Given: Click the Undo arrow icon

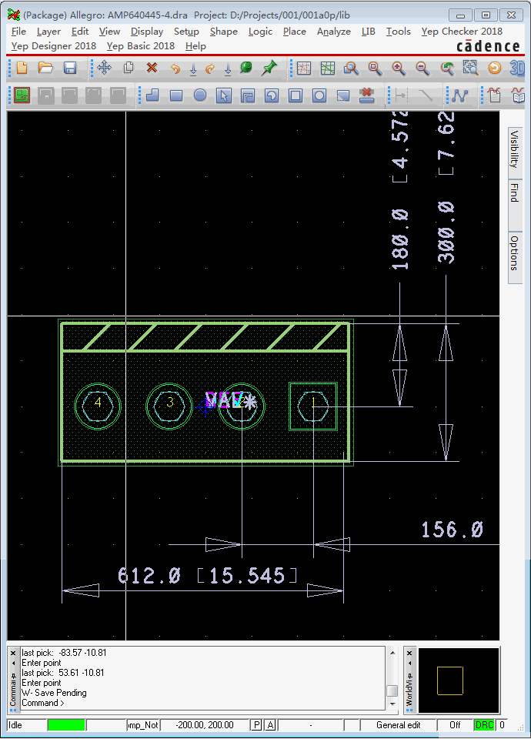Looking at the screenshot, I should click(175, 69).
